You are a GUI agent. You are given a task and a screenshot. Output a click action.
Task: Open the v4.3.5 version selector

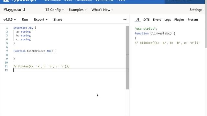coord(9,19)
